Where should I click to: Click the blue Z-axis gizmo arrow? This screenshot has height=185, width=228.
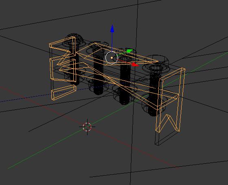[x=112, y=29]
